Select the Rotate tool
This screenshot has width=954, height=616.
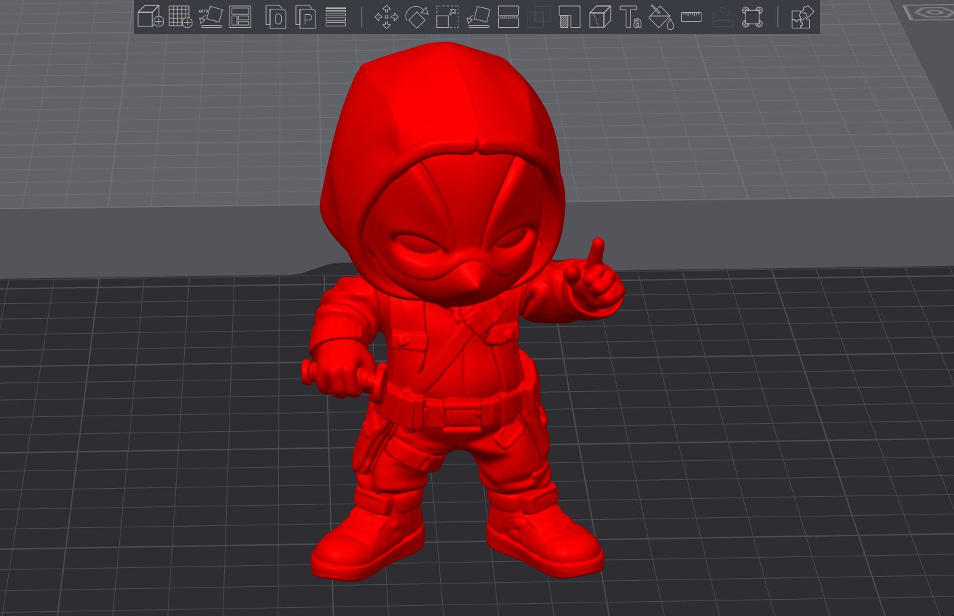(x=416, y=16)
